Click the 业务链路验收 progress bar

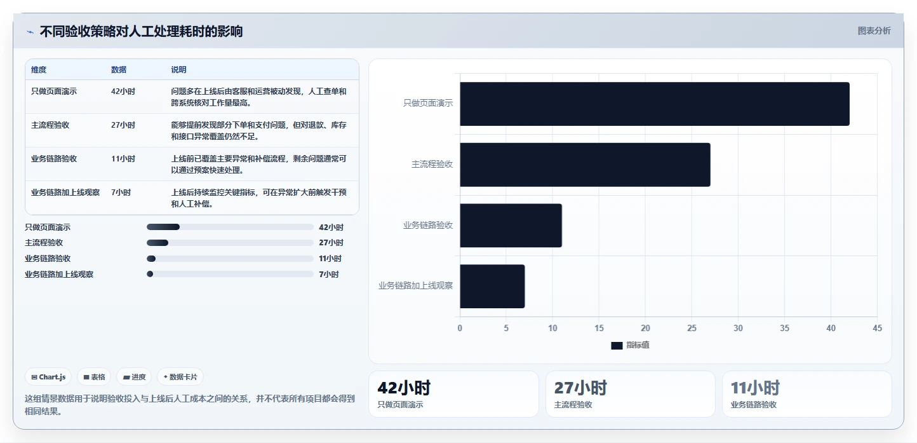[x=230, y=259]
